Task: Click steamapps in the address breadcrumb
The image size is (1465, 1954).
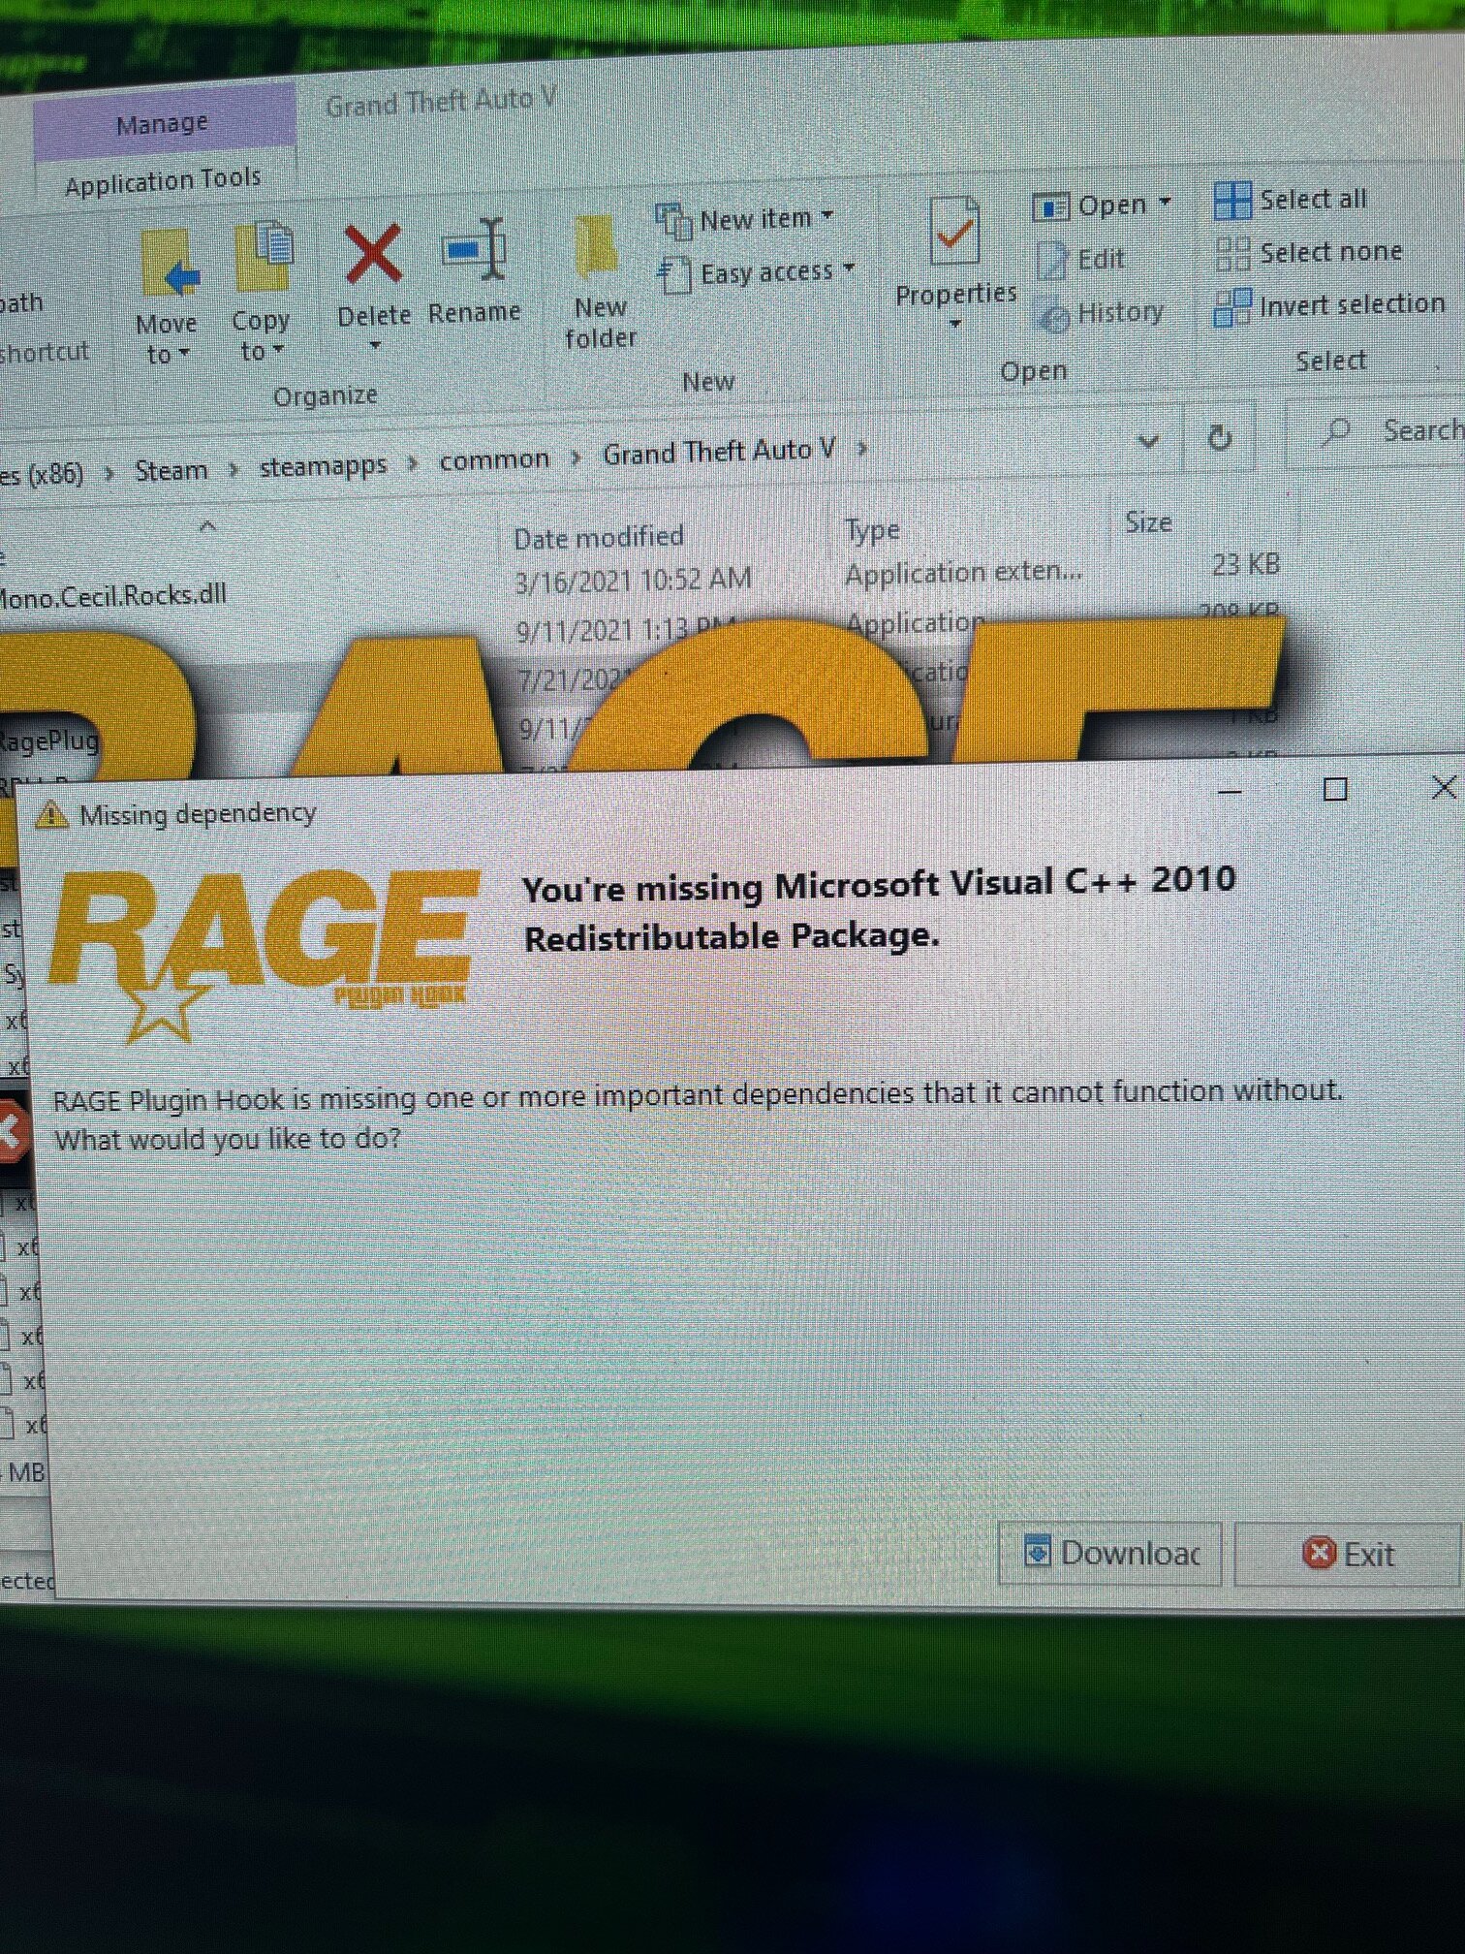Action: click(x=323, y=466)
